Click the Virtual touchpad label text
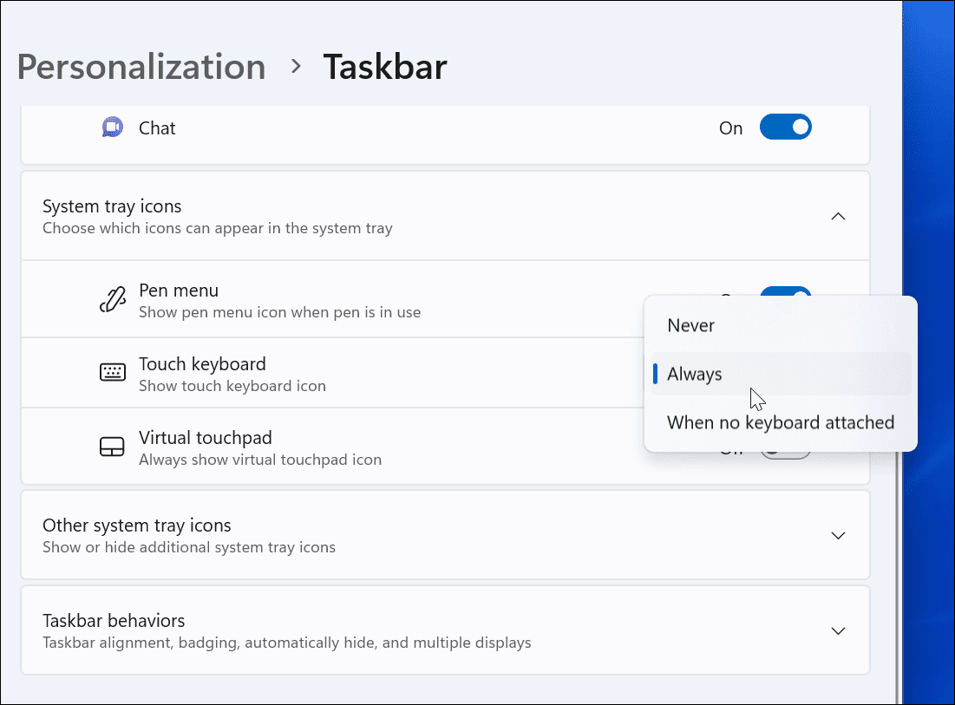Screen dimensions: 955x705 205,438
